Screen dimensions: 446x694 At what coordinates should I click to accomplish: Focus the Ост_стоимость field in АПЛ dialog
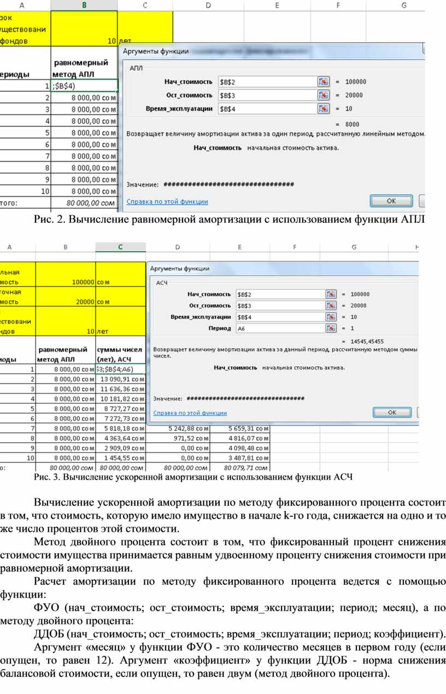click(267, 95)
